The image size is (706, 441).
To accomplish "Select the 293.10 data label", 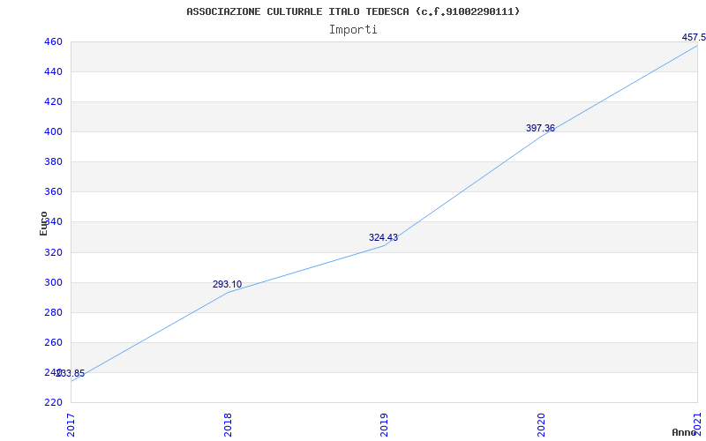I will point(227,284).
